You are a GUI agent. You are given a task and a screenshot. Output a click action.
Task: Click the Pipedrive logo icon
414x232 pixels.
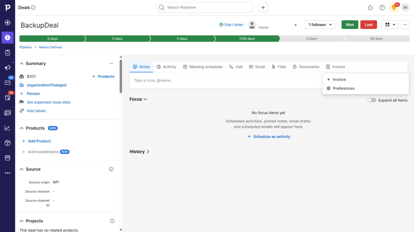point(7,7)
